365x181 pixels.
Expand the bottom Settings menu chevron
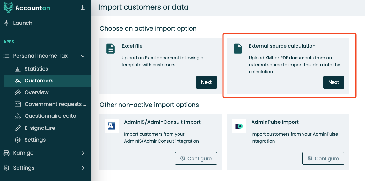click(83, 168)
